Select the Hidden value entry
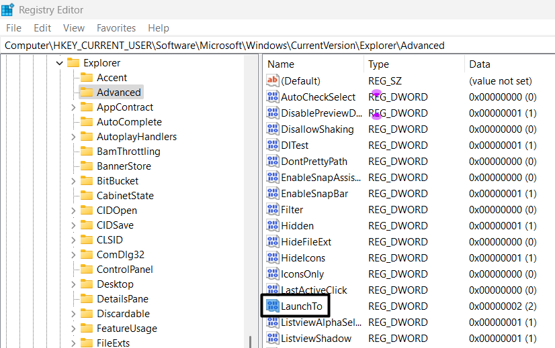The width and height of the screenshot is (555, 348). 297,225
